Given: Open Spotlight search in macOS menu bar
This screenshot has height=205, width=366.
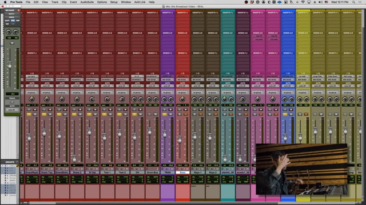Looking at the screenshot, I should [x=353, y=2].
